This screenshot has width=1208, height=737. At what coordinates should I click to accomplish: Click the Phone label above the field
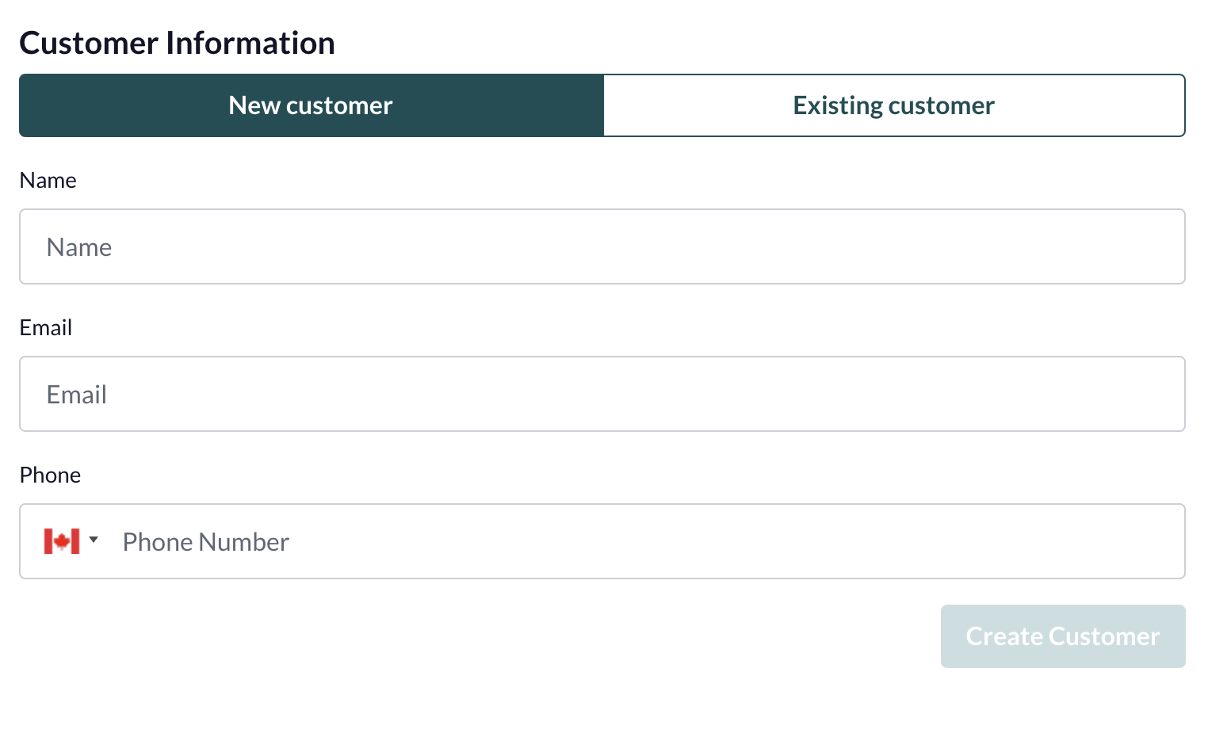[50, 475]
